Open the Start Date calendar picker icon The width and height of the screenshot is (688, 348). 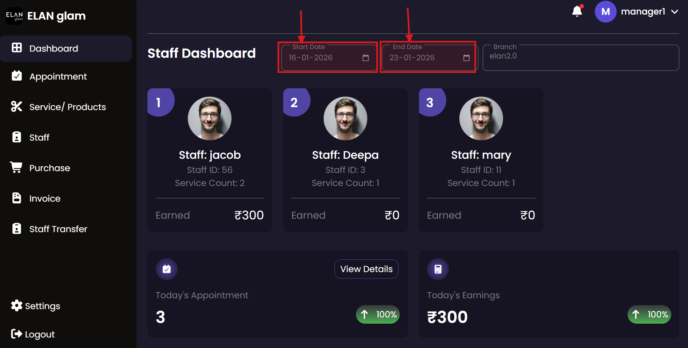(x=365, y=58)
